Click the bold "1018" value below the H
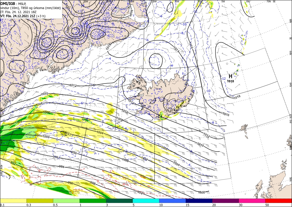Image resolution: width=292 pixels, height=207 pixels. (x=230, y=81)
